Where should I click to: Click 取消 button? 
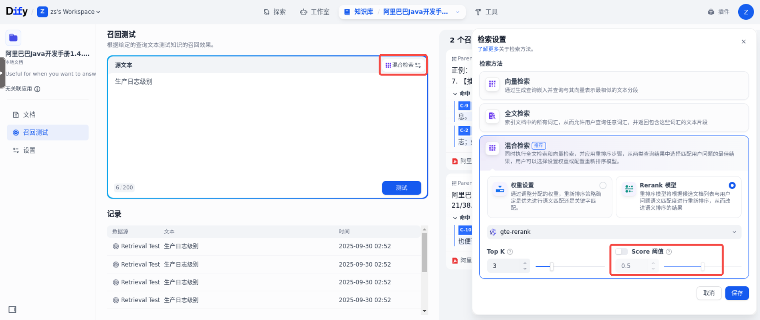pyautogui.click(x=709, y=293)
